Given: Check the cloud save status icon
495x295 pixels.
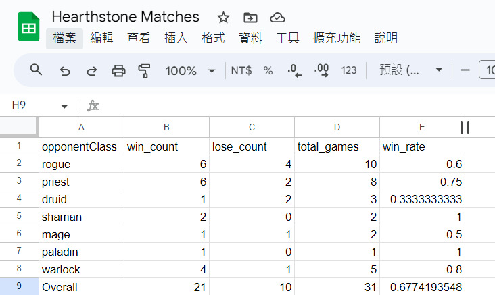Looking at the screenshot, I should tap(277, 18).
